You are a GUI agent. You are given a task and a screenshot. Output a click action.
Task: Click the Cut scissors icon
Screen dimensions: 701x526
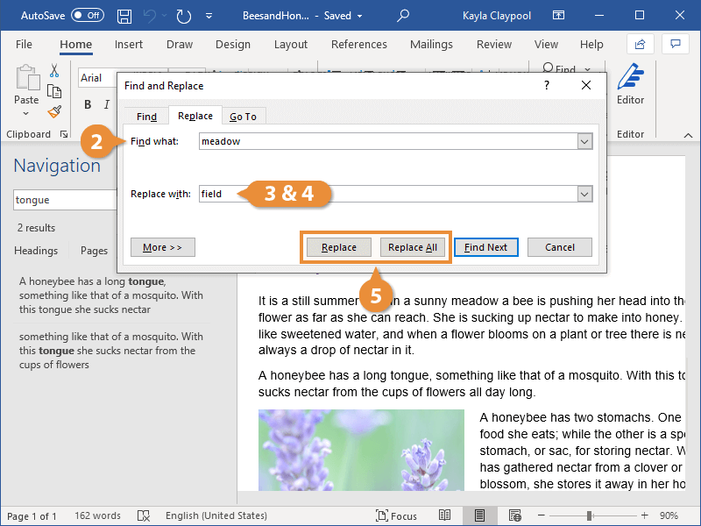(x=54, y=71)
